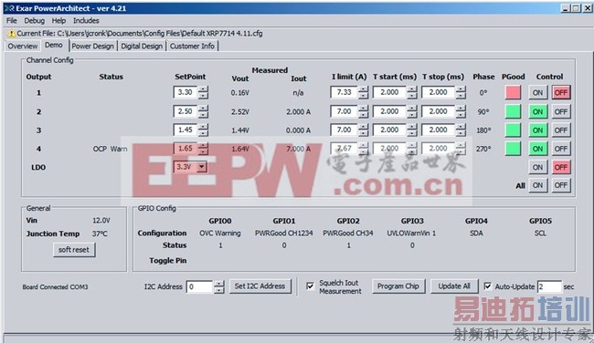Click the Auto-Update seconds input field
This screenshot has height=343, width=594.
click(549, 286)
